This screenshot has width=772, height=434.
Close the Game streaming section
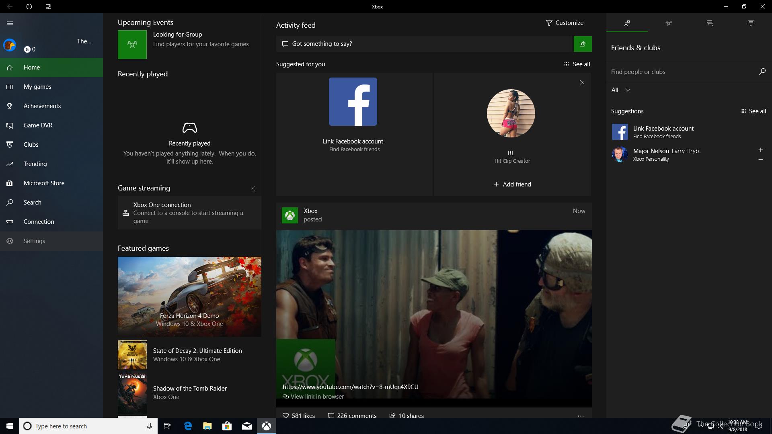[253, 188]
